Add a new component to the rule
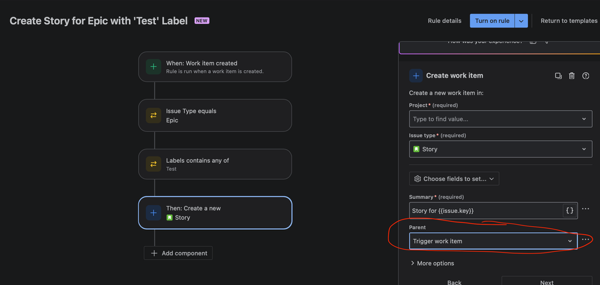Screen dimensions: 600x285 tap(178, 253)
